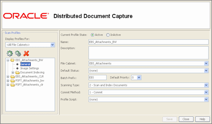This screenshot has height=124, width=212.
Task: Click the PSFT_Attachments_clr folder icon
Action: [x=12, y=85]
